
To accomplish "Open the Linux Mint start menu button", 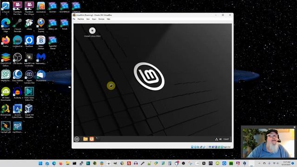I will coord(77,139).
